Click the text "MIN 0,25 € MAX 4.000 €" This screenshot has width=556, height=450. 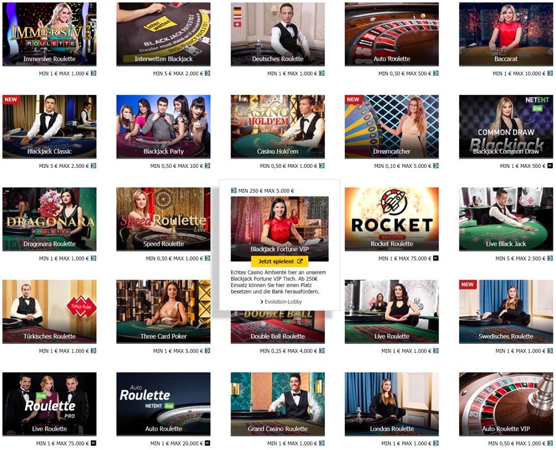[289, 351]
